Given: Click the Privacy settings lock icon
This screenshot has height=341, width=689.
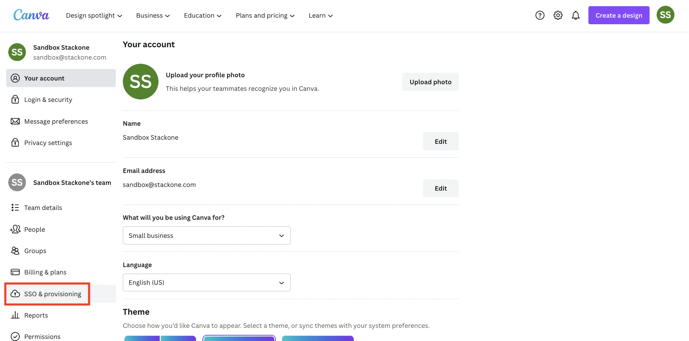Looking at the screenshot, I should coord(15,143).
